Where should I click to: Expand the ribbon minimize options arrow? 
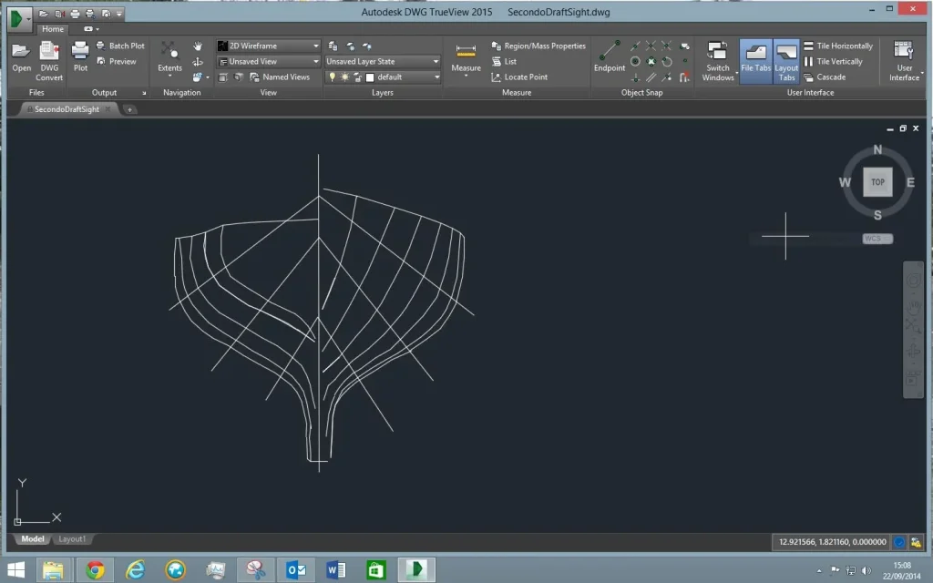click(97, 28)
